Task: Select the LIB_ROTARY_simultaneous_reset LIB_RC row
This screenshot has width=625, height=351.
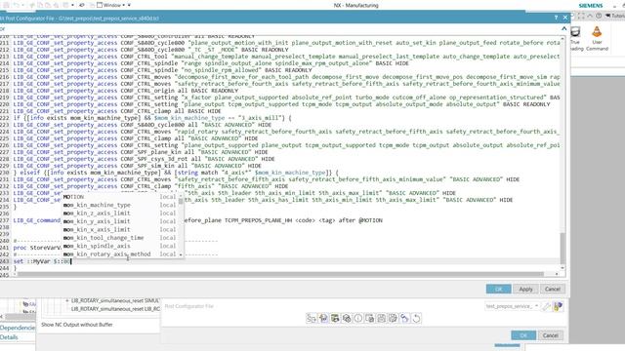Action: pos(115,309)
